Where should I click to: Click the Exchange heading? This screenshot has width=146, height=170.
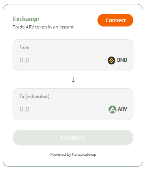[x=26, y=19]
